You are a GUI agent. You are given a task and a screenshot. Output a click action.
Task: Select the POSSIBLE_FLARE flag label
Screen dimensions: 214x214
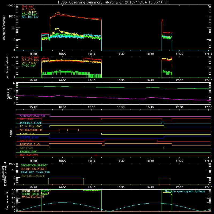click(x=31, y=123)
